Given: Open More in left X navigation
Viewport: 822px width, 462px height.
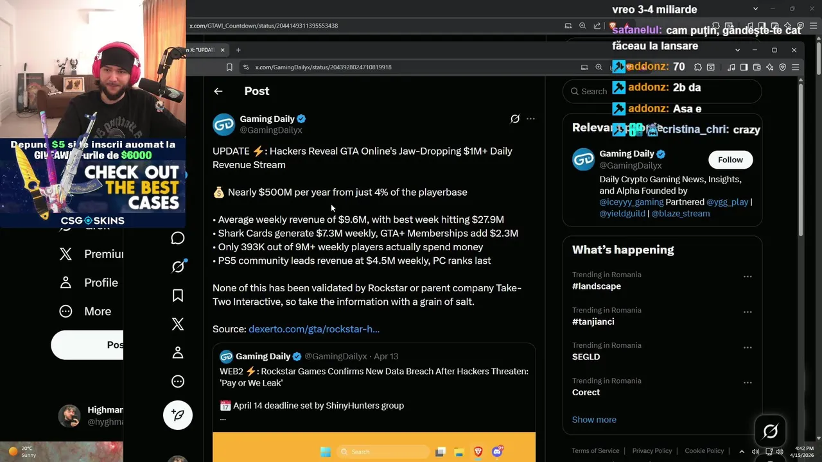Looking at the screenshot, I should pos(86,311).
